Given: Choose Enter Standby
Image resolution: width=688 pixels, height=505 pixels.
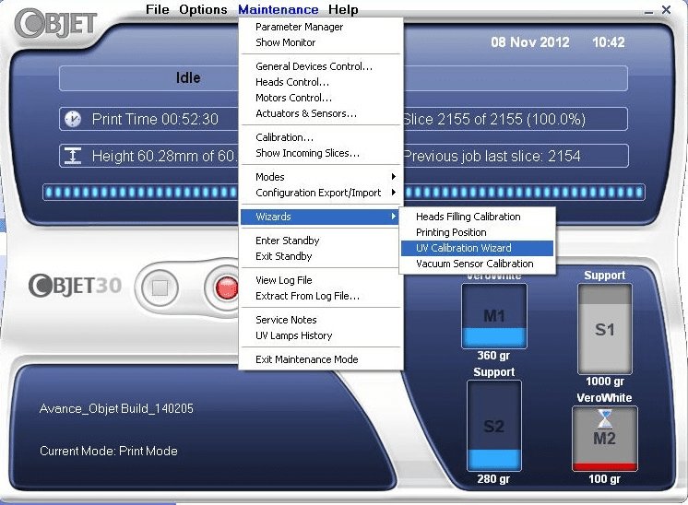Looking at the screenshot, I should pos(321,241).
